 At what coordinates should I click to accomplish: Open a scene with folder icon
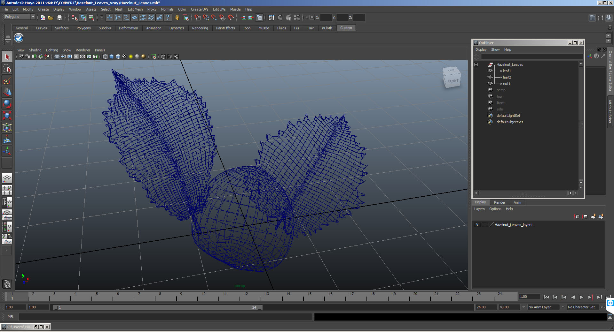pyautogui.click(x=51, y=18)
